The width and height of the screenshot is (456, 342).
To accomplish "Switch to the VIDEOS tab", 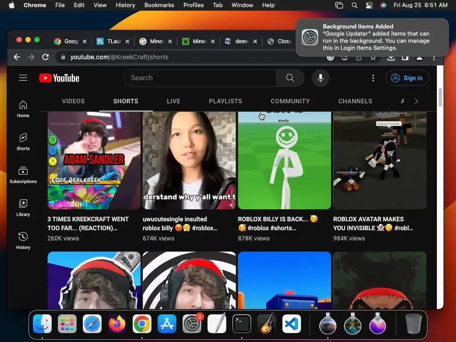I will pos(73,101).
